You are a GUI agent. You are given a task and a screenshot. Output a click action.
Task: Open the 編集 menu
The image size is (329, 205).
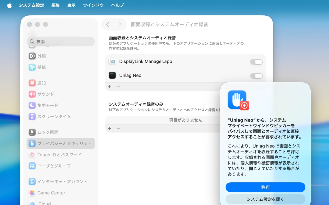point(56,5)
